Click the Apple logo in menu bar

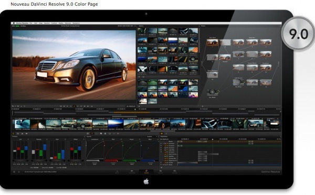point(14,23)
